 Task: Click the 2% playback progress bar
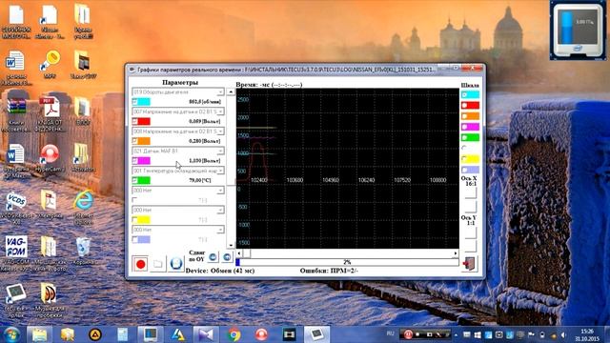(x=347, y=263)
